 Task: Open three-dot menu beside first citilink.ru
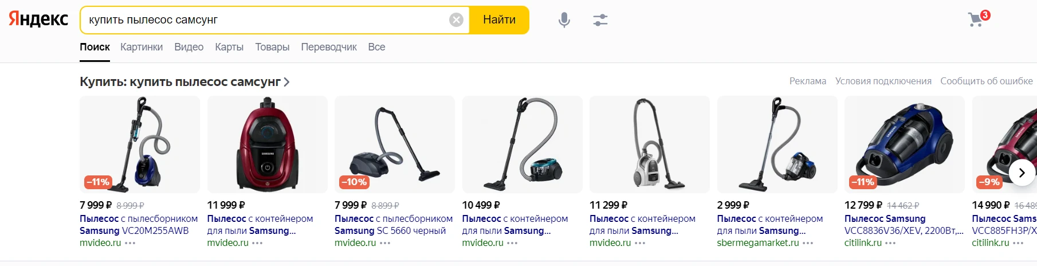click(890, 243)
